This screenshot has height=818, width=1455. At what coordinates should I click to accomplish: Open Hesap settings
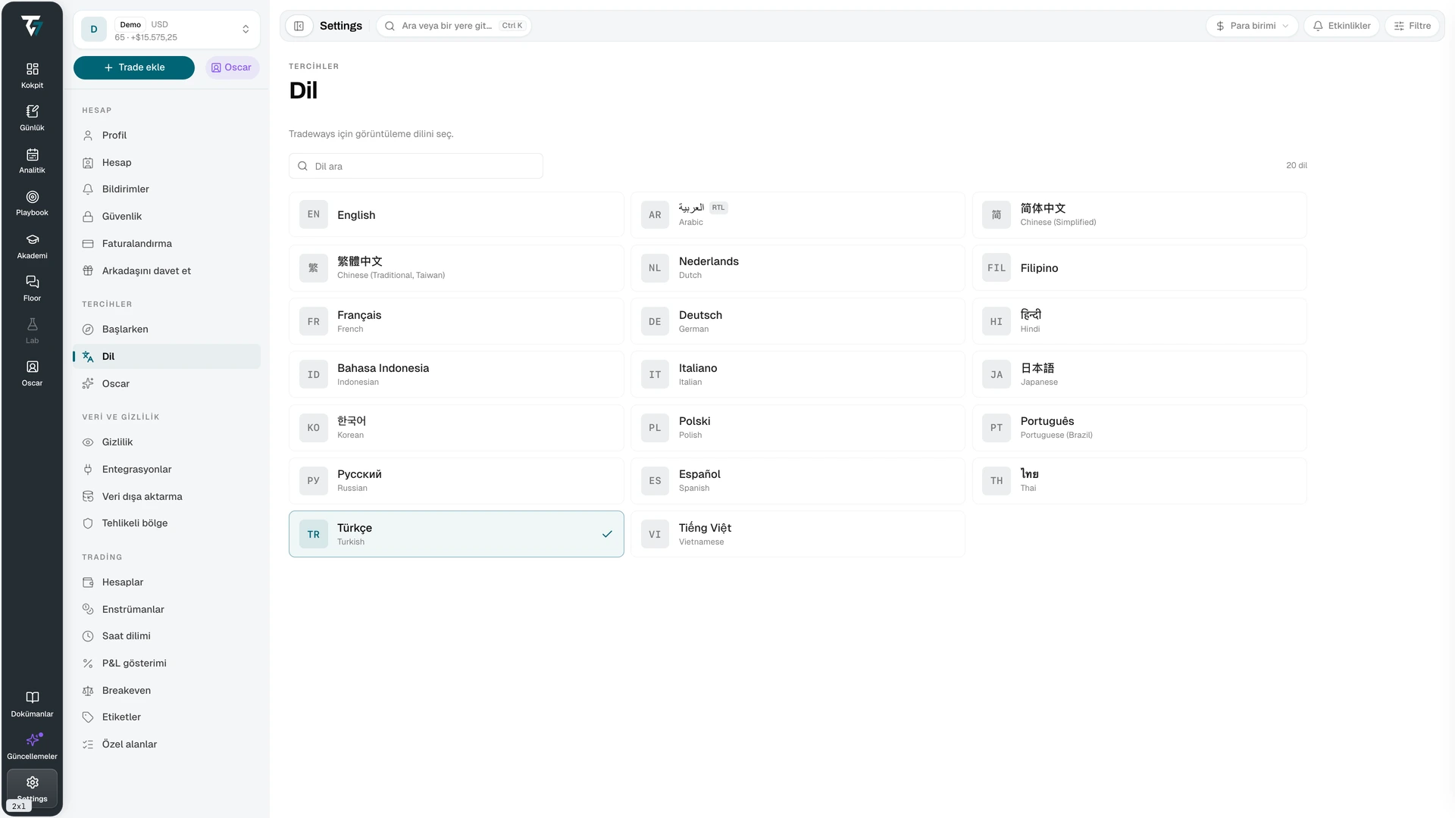pyautogui.click(x=167, y=163)
